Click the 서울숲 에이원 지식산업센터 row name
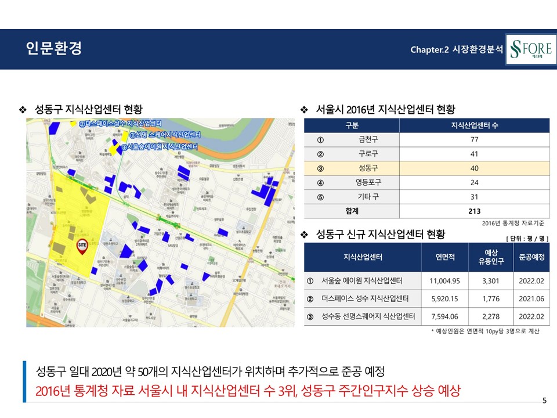The width and height of the screenshot is (557, 418). (361, 281)
